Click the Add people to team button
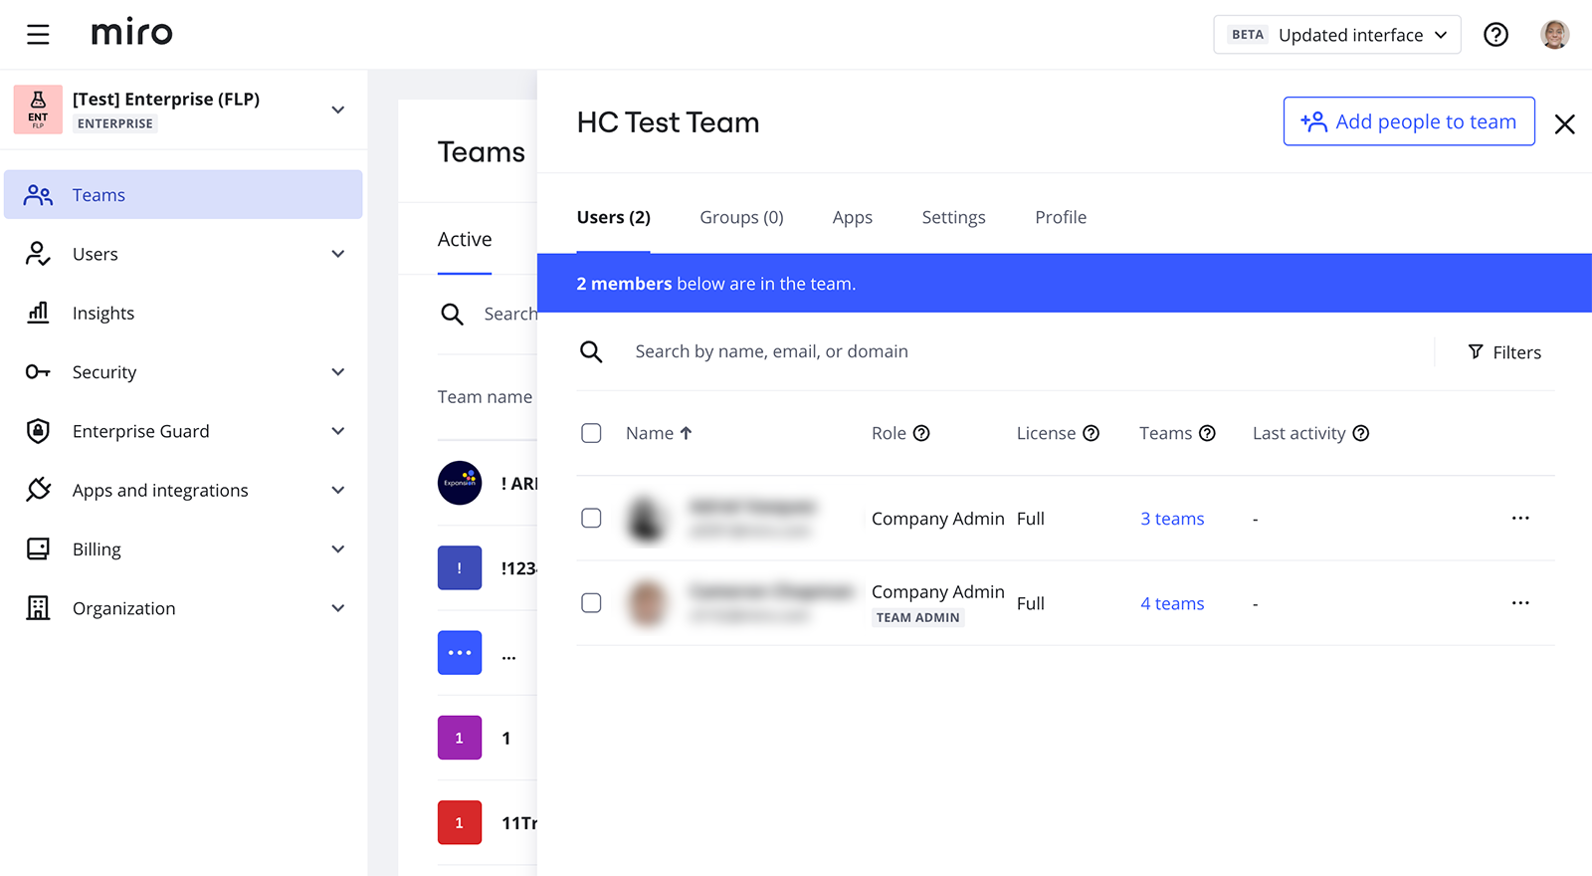 pos(1408,121)
